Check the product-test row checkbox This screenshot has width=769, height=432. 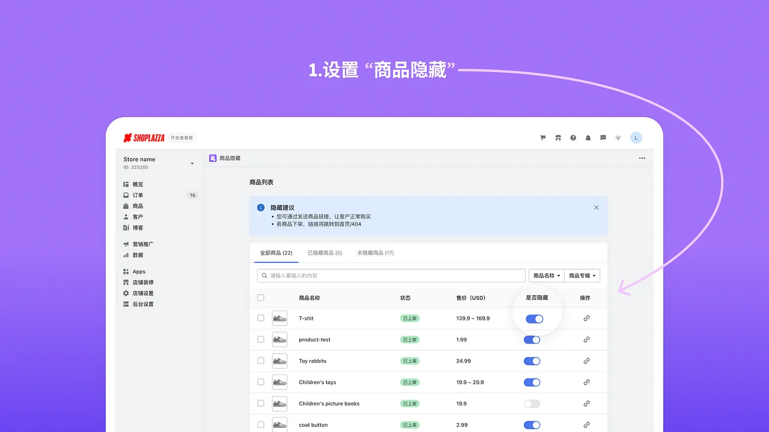click(261, 339)
